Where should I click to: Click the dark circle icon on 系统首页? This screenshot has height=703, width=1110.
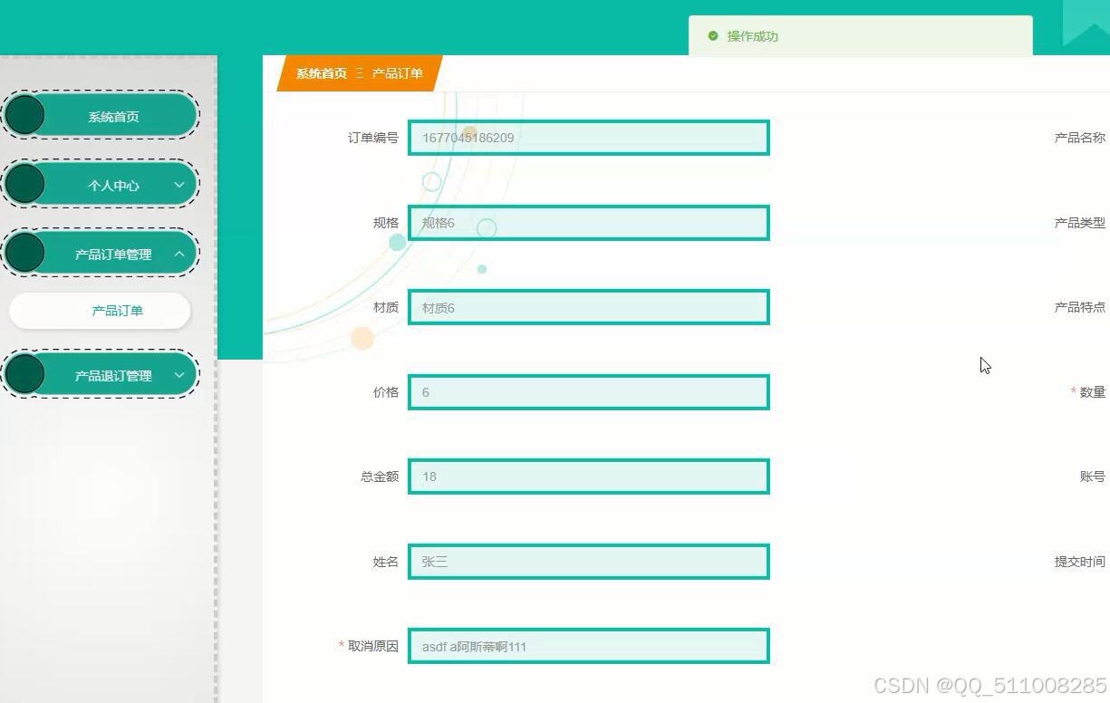pyautogui.click(x=24, y=115)
